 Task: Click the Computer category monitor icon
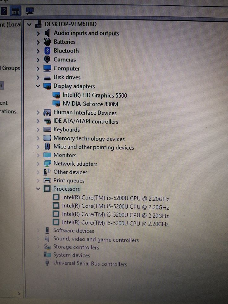click(x=47, y=68)
